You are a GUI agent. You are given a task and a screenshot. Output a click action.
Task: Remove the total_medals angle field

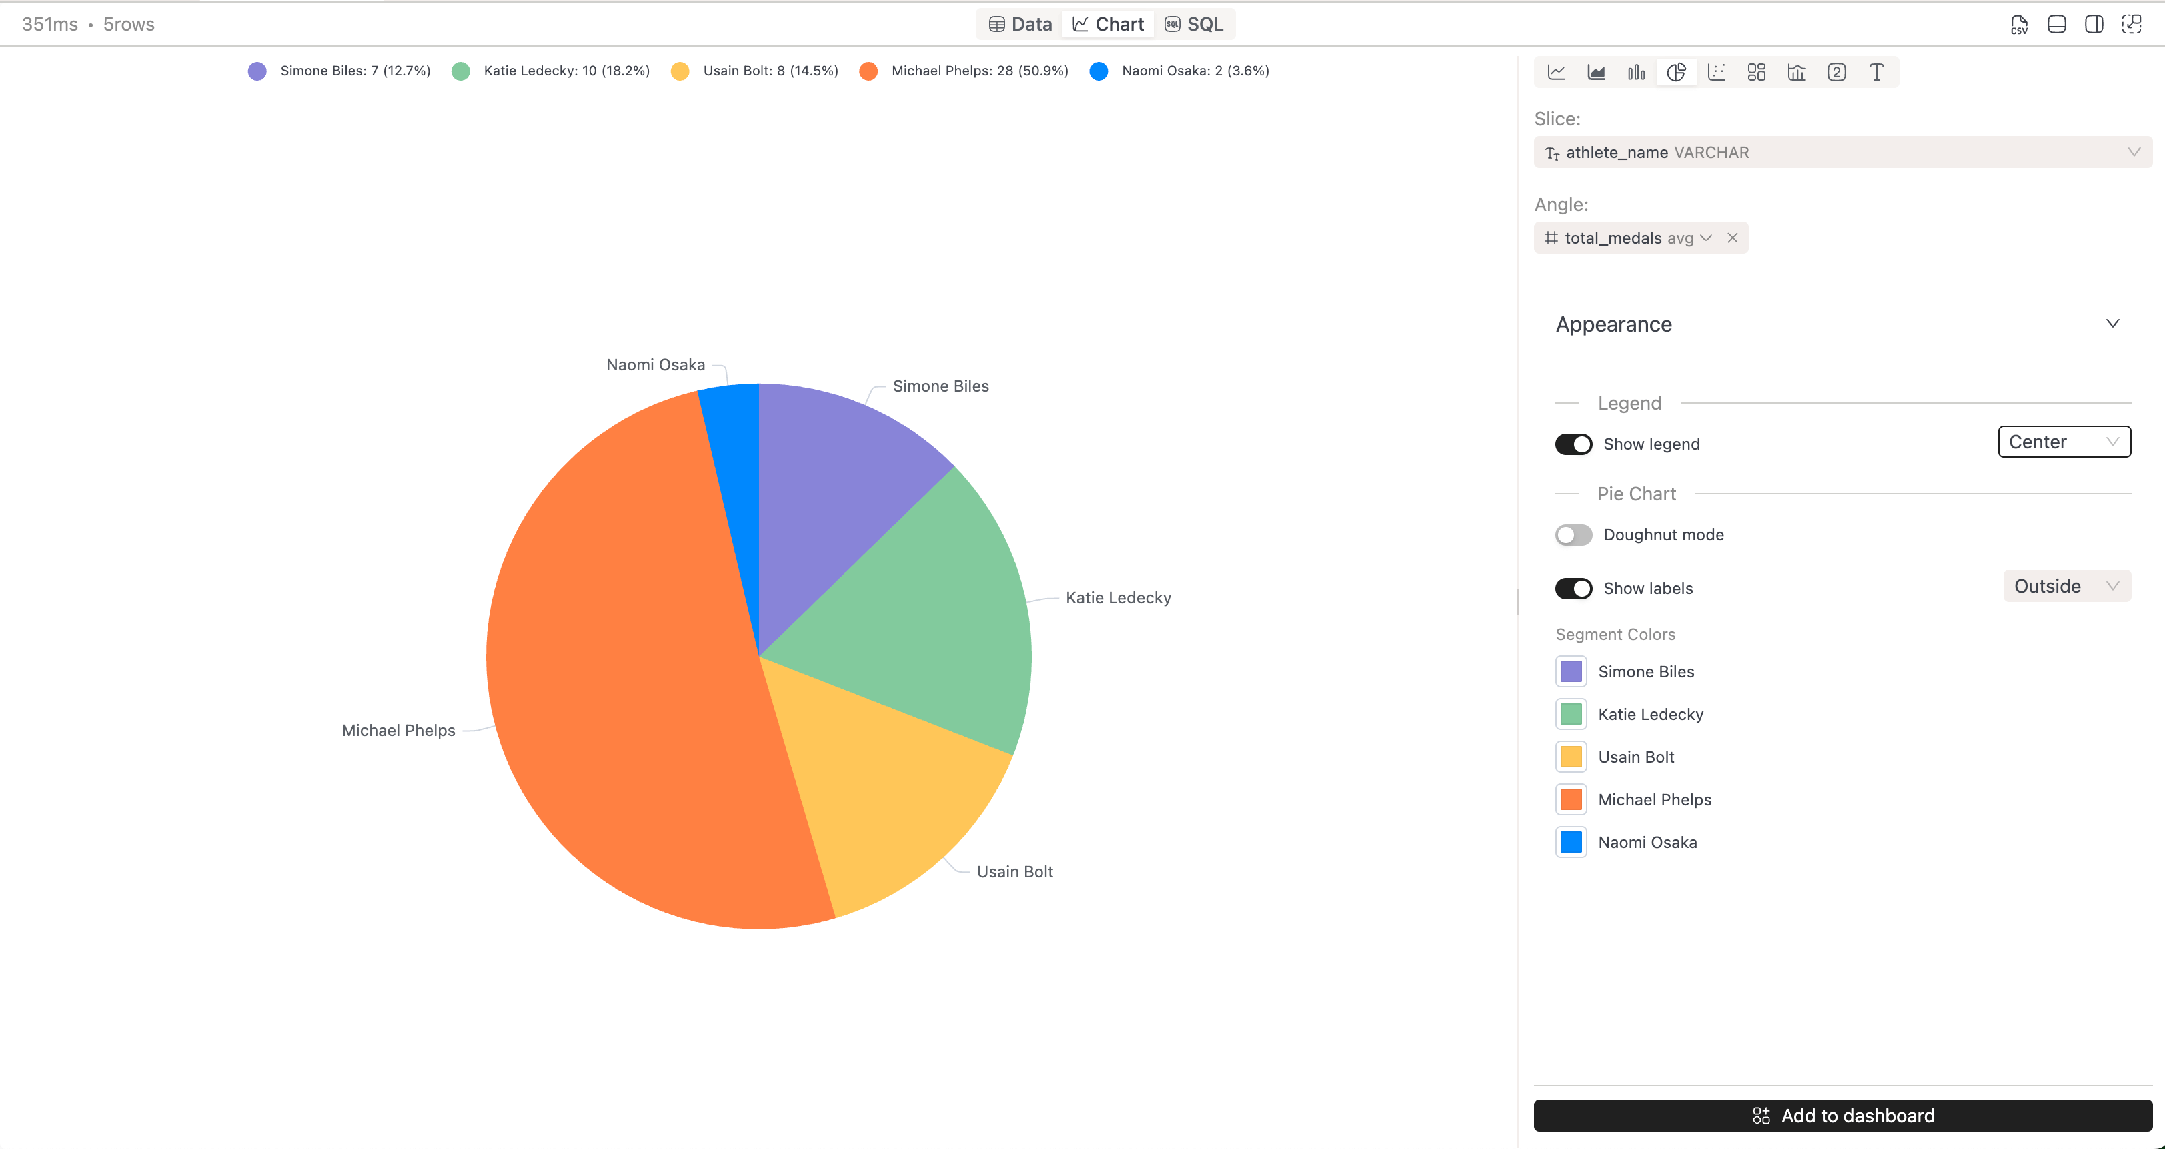(x=1733, y=238)
